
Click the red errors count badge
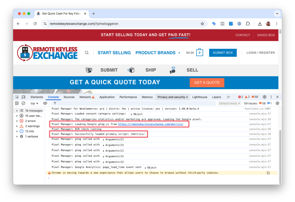coord(241,97)
